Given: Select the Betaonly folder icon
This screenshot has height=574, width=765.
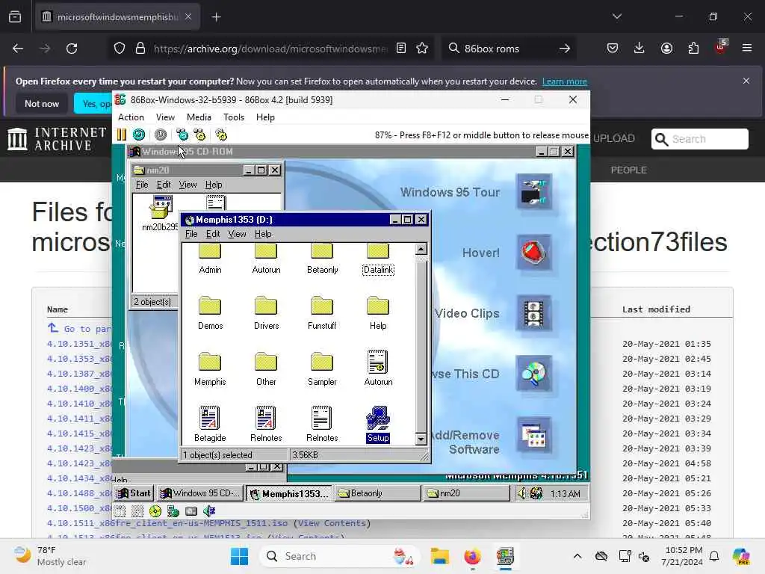Looking at the screenshot, I should tap(322, 259).
